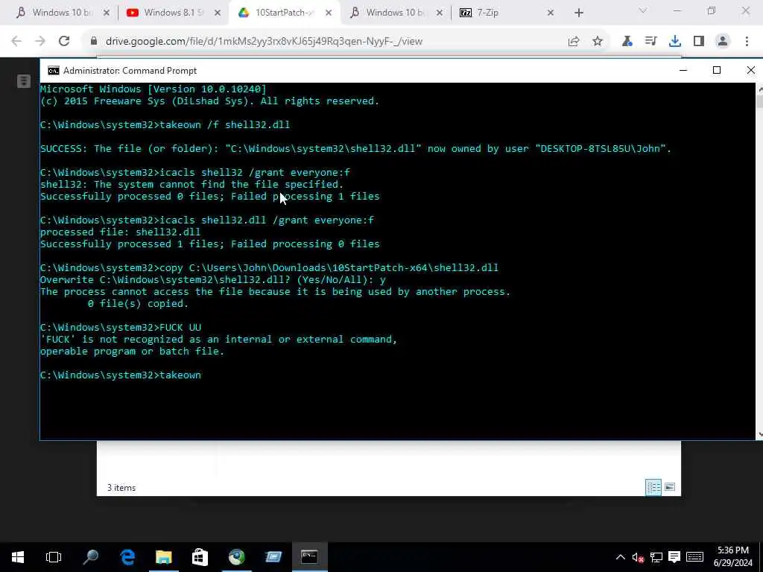The image size is (763, 572).
Task: Launch Microsoft Edge from taskbar
Action: 127,557
